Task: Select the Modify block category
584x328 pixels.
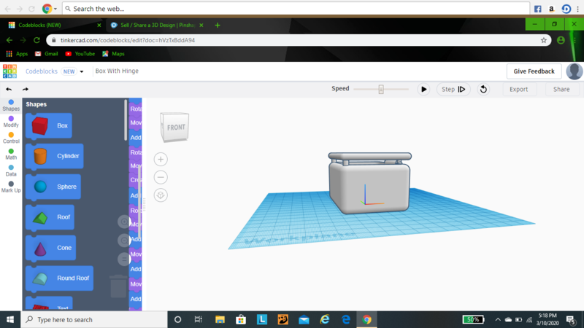Action: tap(11, 121)
